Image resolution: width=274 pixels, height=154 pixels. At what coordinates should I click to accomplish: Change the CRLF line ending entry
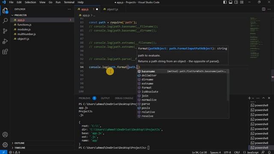[x=237, y=152]
